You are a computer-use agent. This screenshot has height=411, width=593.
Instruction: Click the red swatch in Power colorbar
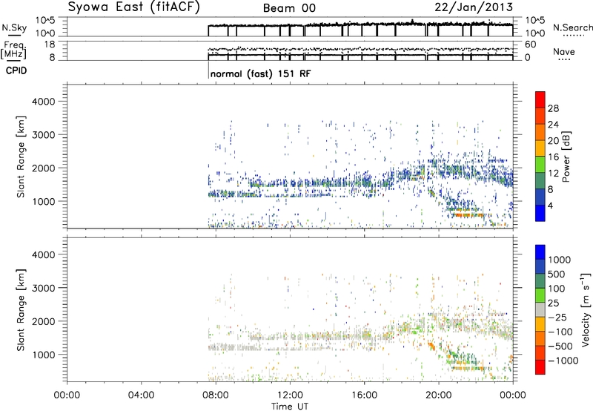[540, 100]
